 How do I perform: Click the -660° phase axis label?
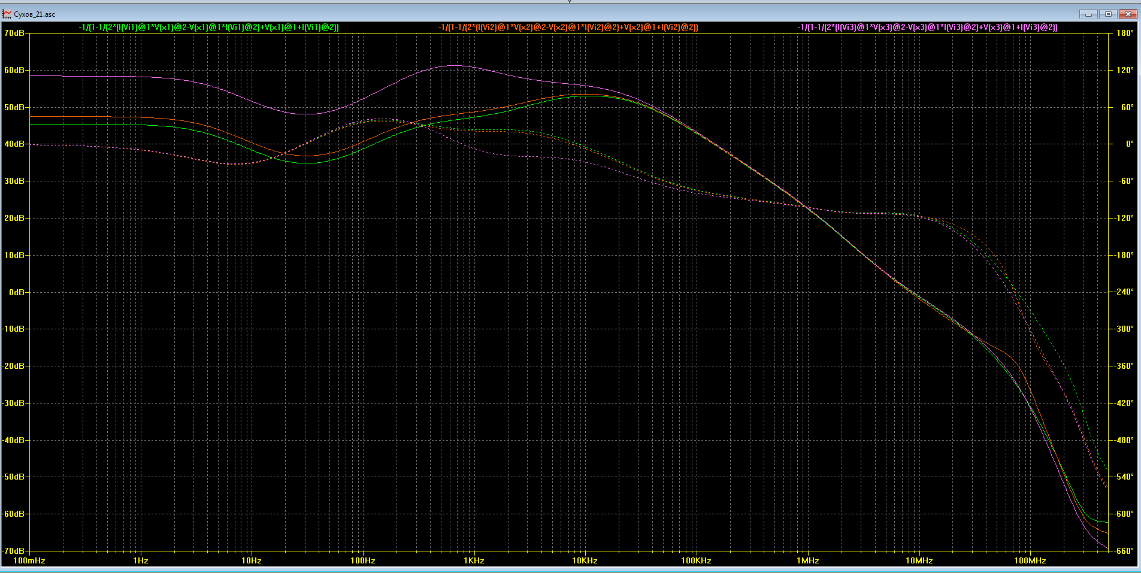pos(1124,551)
